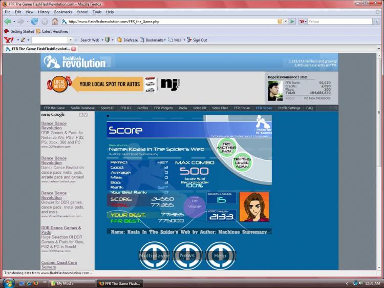384x288 pixels.
Task: Open the tab list dropdown arrow
Action: pos(379,49)
